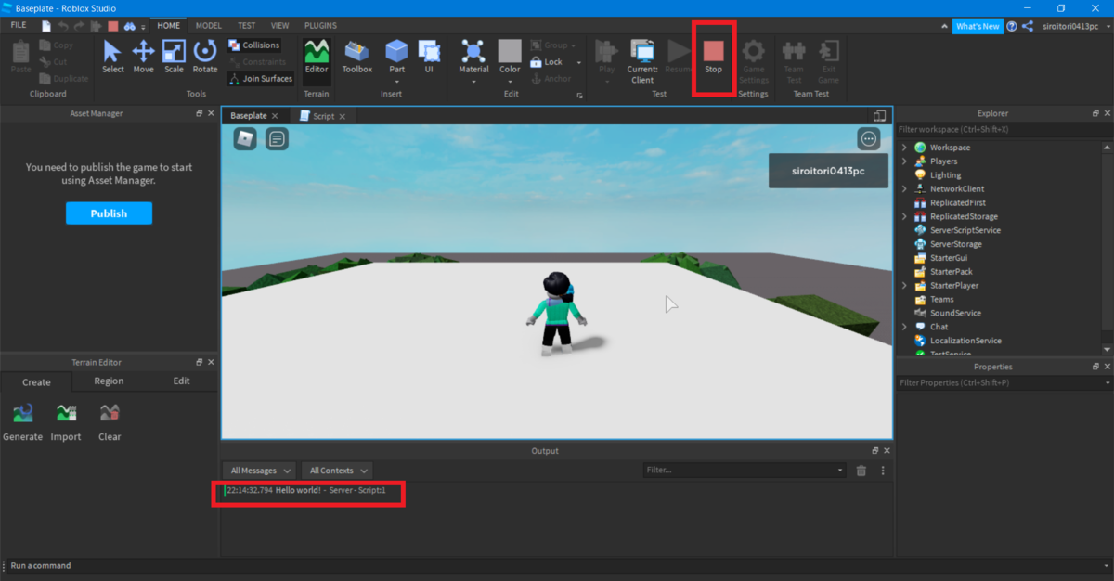
Task: Switch to the MODEL ribbon tab
Action: click(x=209, y=25)
